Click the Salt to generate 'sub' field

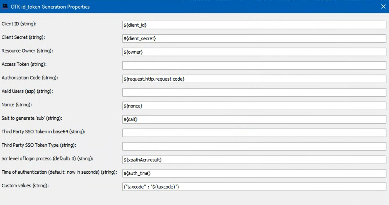(x=254, y=119)
